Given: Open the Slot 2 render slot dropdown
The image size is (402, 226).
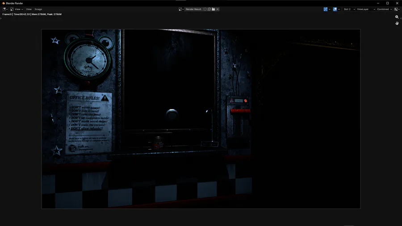Looking at the screenshot, I should [349, 9].
